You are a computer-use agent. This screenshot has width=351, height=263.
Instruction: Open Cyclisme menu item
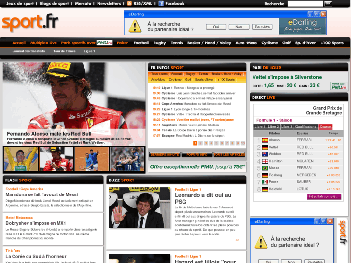[x=269, y=43]
